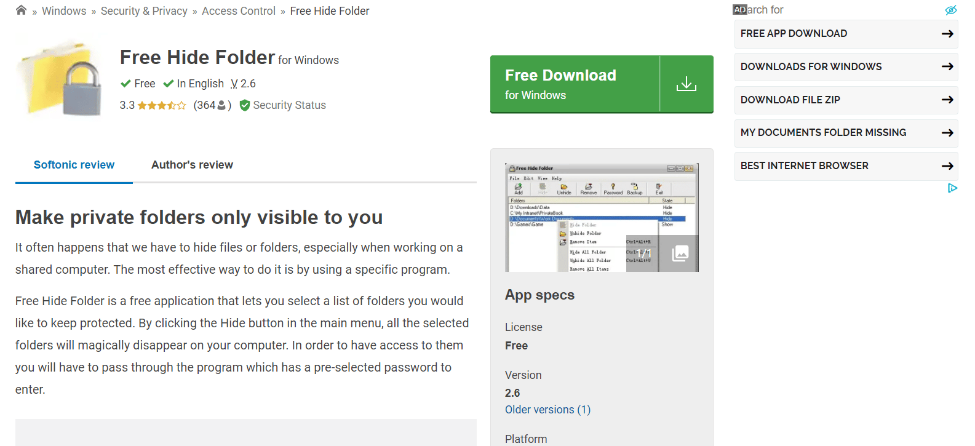
Task: Click the Free Hide Folder title heading
Action: (197, 57)
